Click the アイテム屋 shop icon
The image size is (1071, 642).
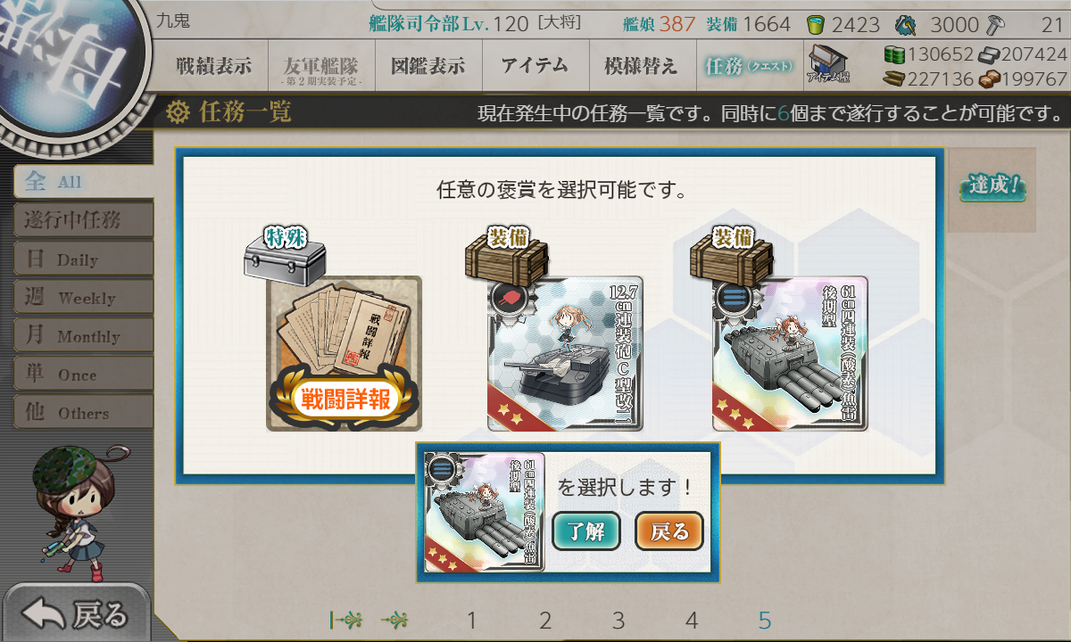(x=829, y=63)
